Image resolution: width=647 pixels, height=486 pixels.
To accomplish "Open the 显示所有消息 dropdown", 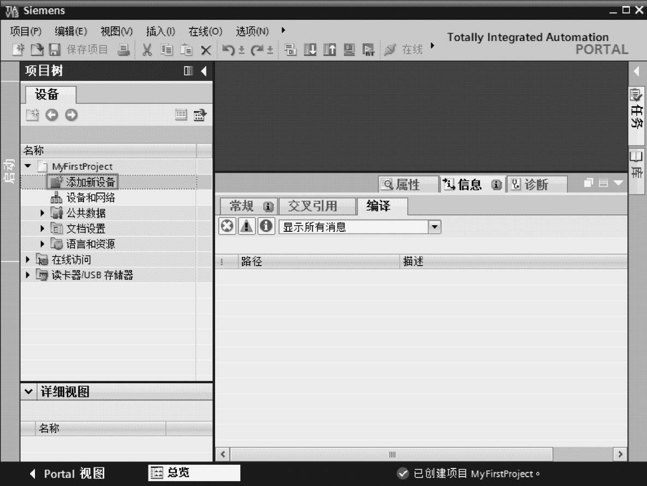I will click(435, 226).
